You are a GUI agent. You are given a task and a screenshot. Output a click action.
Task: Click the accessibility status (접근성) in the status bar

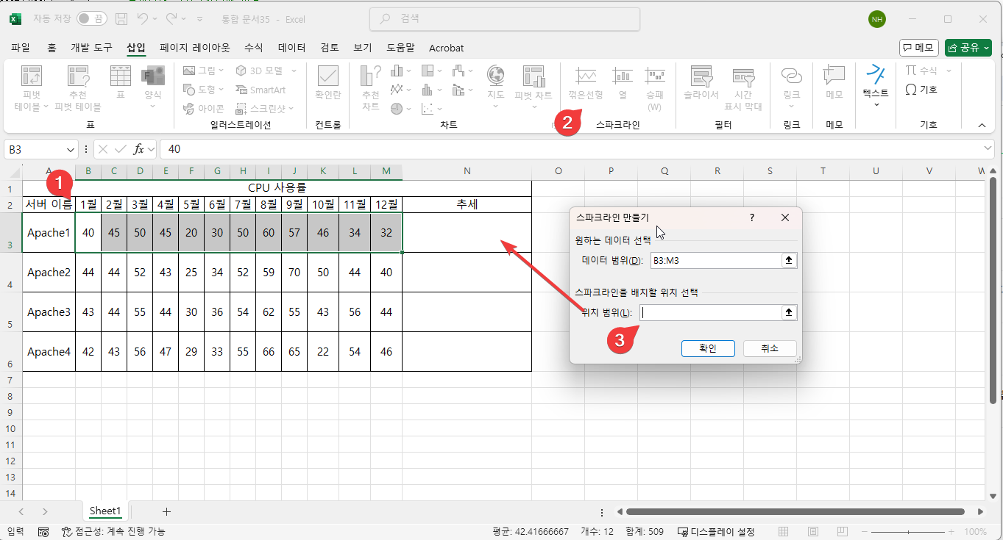click(113, 531)
